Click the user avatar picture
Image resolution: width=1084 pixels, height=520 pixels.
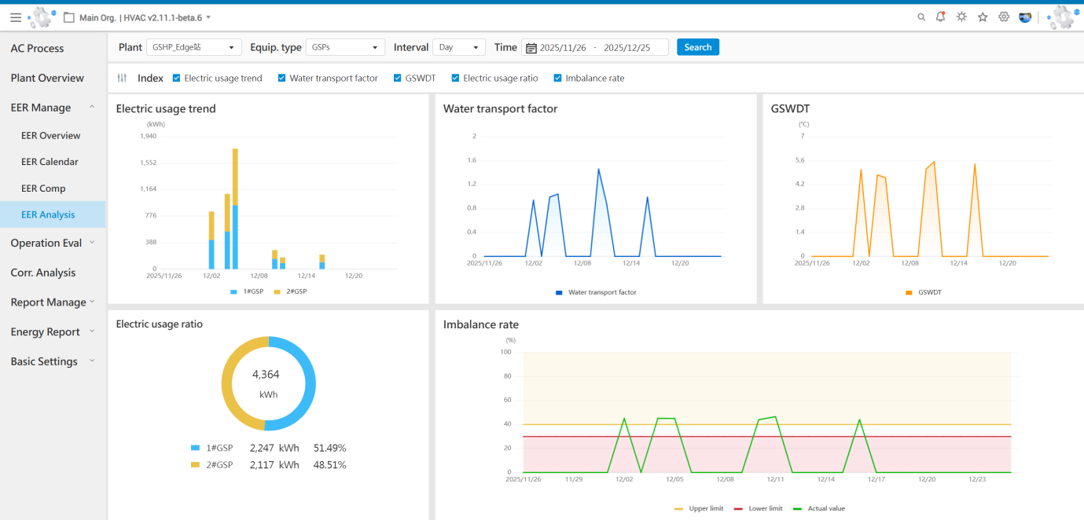click(x=1025, y=17)
